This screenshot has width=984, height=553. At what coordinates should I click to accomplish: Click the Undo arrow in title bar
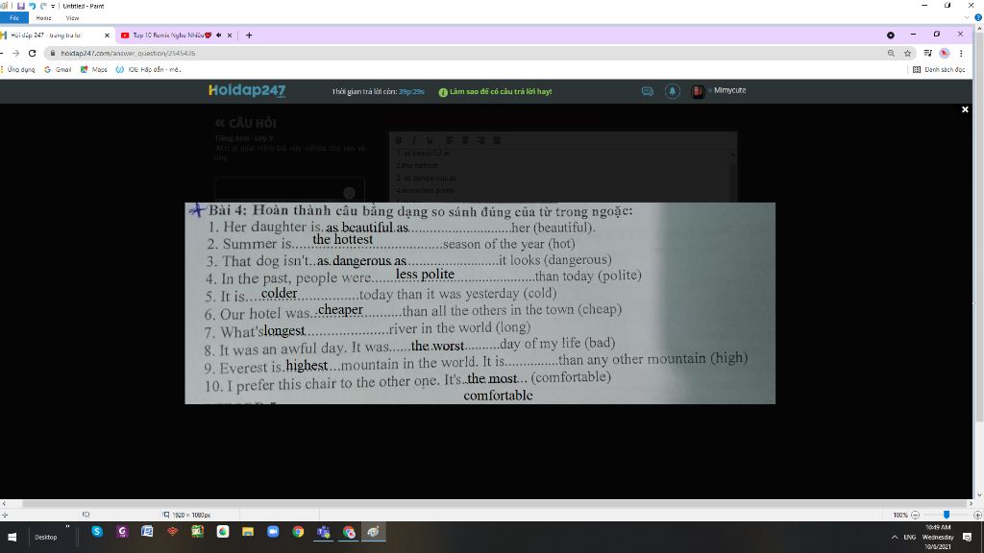coord(32,6)
